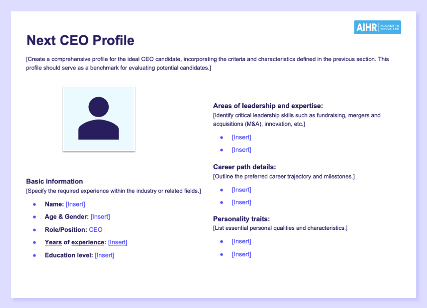The height and width of the screenshot is (308, 427).
Task: Click the person silhouette icon
Action: 99,119
